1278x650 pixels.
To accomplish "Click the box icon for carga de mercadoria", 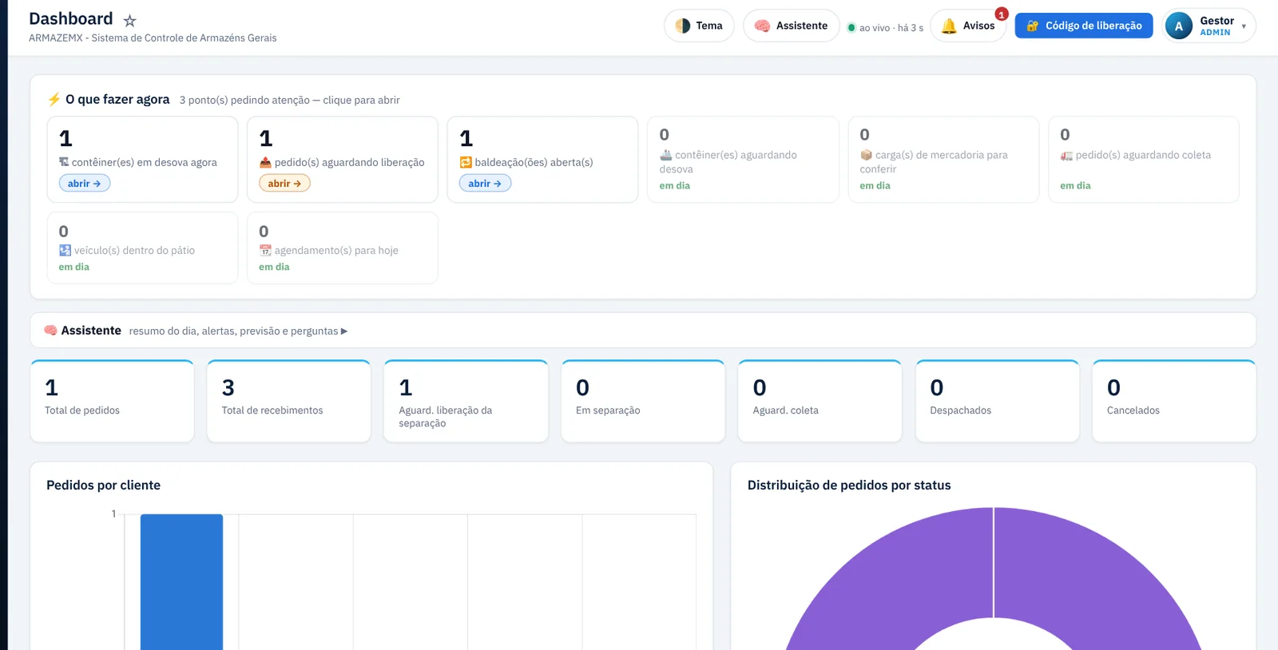I will click(x=866, y=155).
